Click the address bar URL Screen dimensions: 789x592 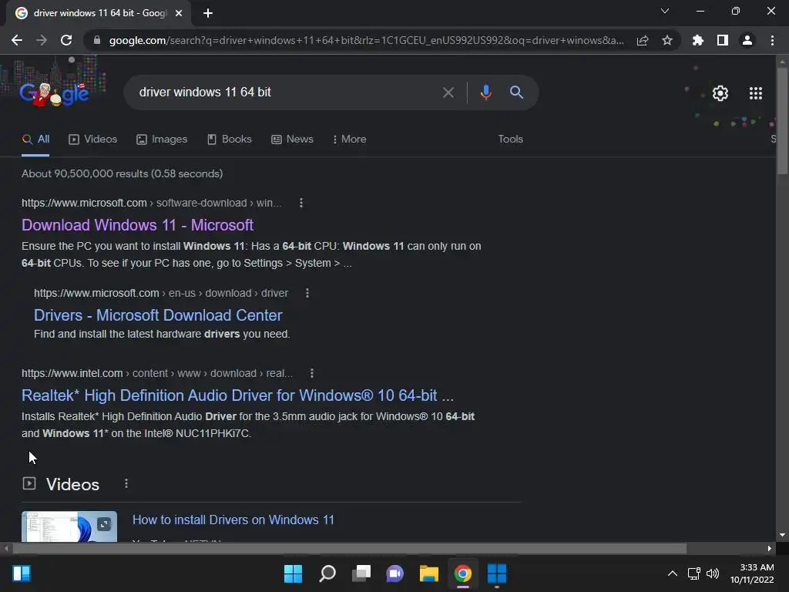point(366,40)
